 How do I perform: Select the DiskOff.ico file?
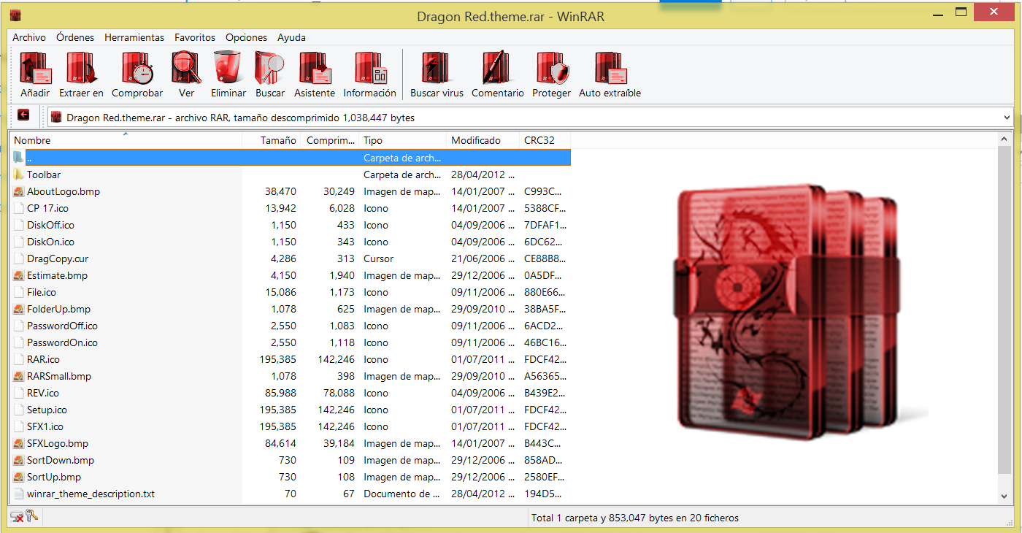(x=50, y=225)
